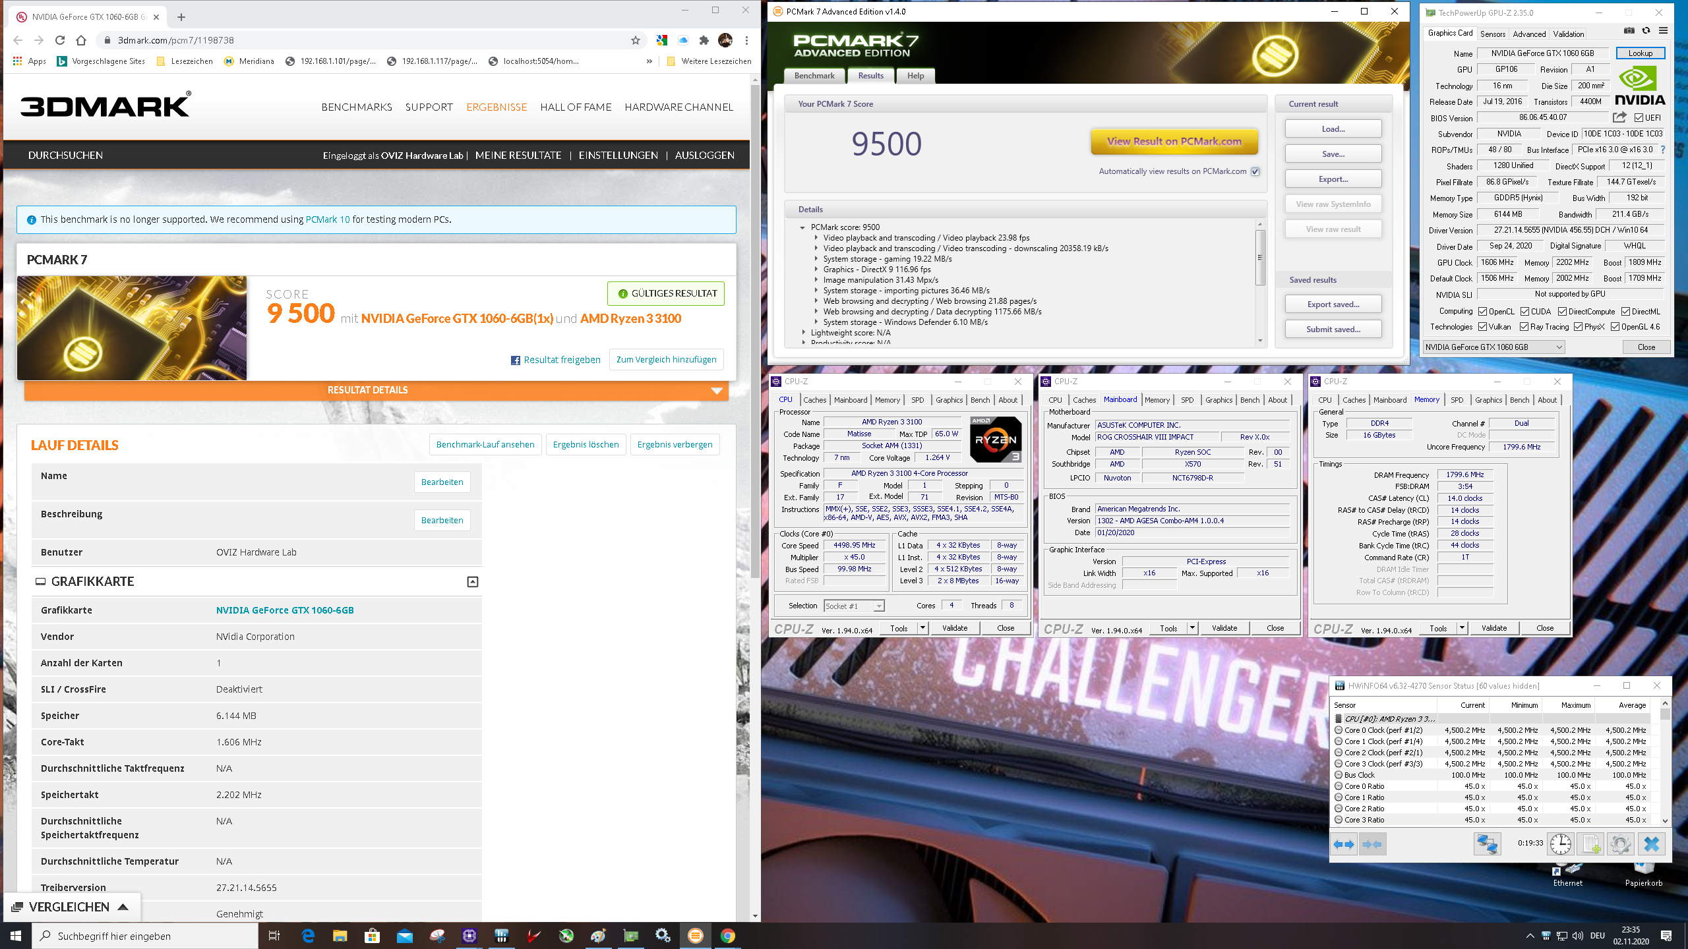Bookmark page with Chrome star icon
This screenshot has width=1688, height=949.
636,40
